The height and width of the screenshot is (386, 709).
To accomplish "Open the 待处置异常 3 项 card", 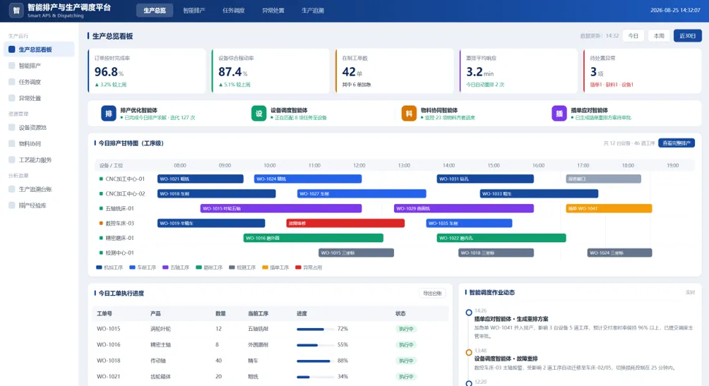I will coord(643,71).
